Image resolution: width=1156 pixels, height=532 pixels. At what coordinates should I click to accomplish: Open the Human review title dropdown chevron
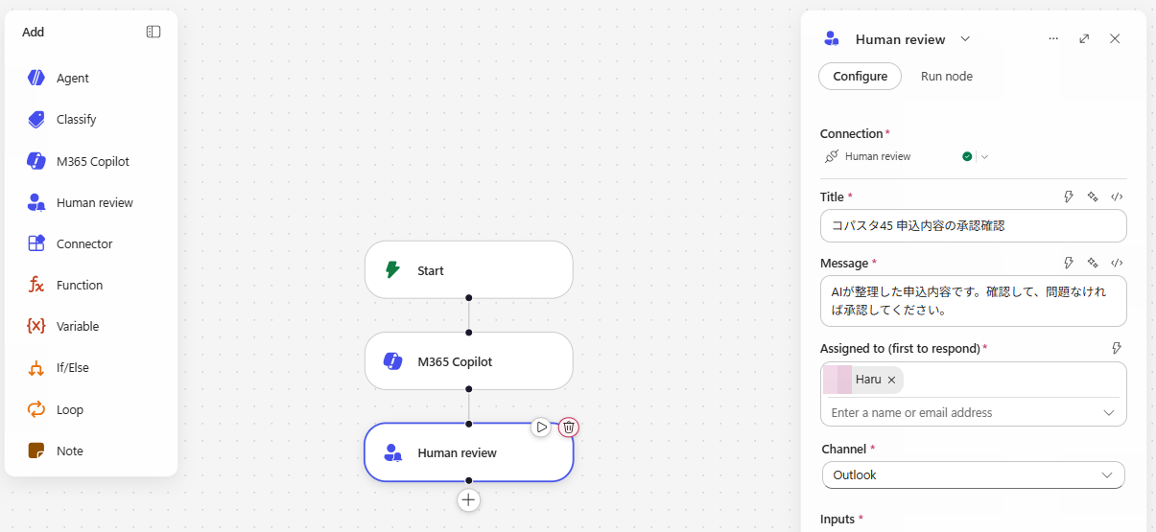(965, 39)
